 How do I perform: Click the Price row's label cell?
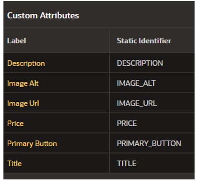pyautogui.click(x=56, y=123)
